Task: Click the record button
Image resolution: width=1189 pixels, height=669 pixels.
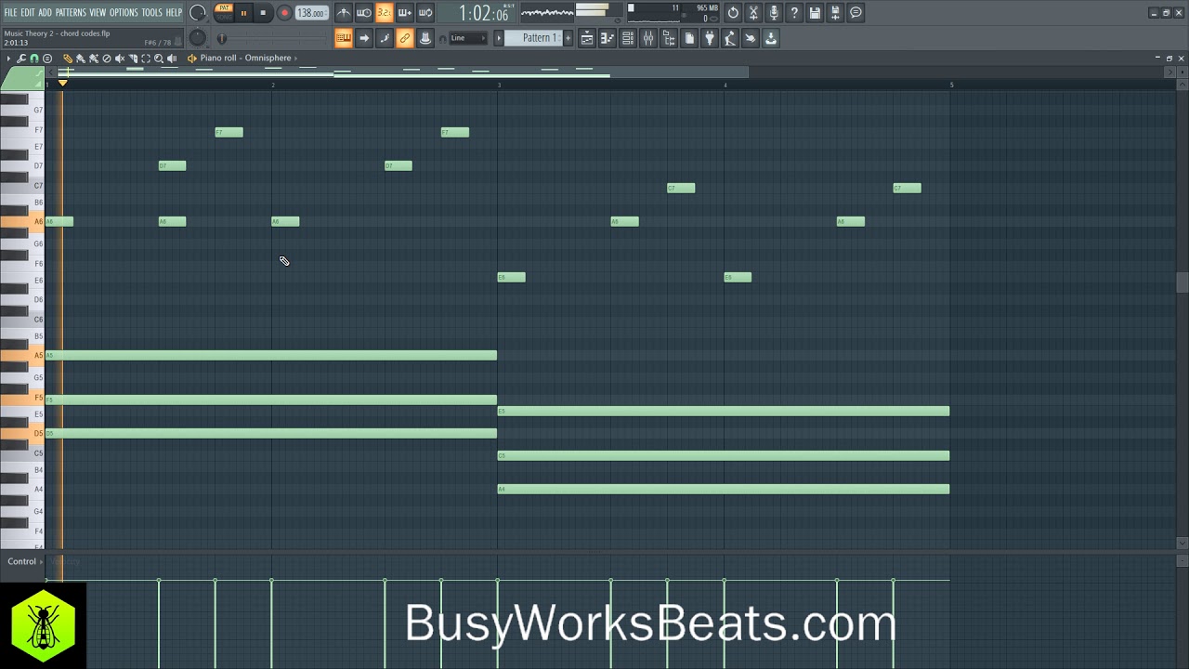Action: pos(284,13)
